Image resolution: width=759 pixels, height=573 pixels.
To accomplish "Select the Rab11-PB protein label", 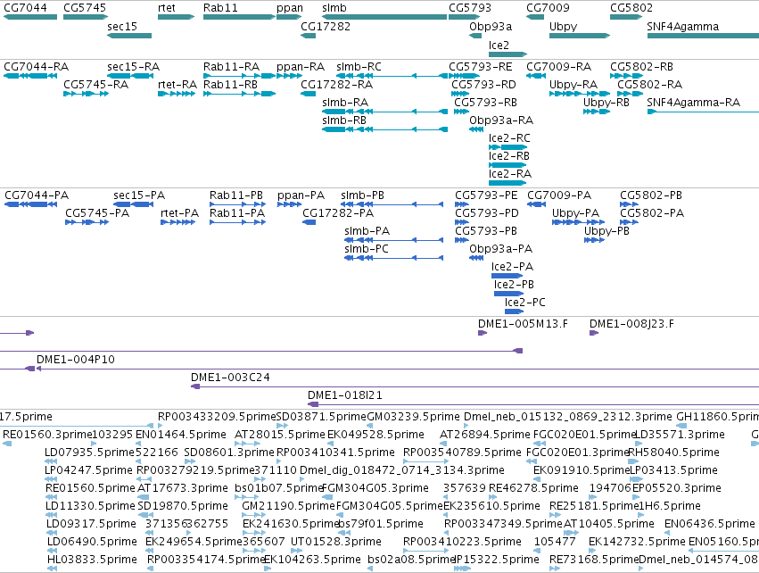I will point(236,195).
